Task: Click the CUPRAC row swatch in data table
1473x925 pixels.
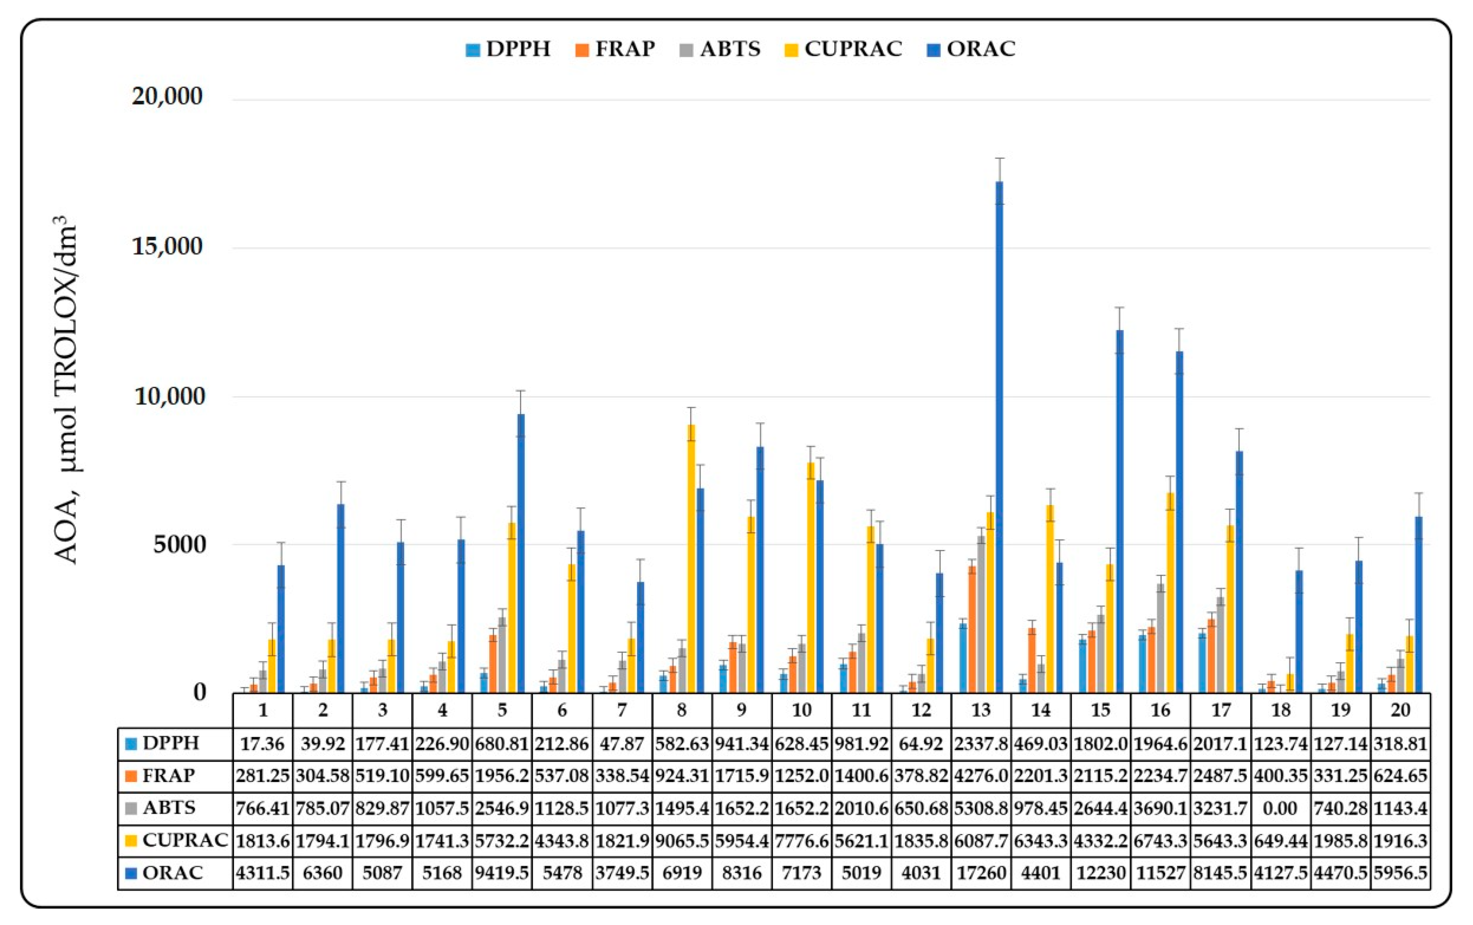Action: [x=132, y=841]
